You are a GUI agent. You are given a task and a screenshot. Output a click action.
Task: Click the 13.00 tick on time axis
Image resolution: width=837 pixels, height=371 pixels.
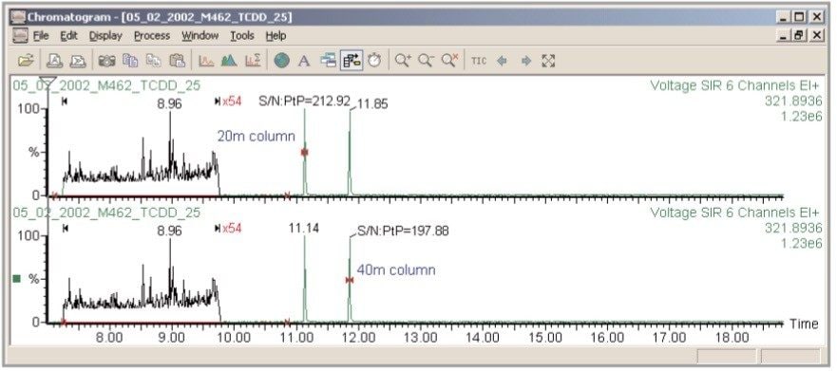[420, 338]
